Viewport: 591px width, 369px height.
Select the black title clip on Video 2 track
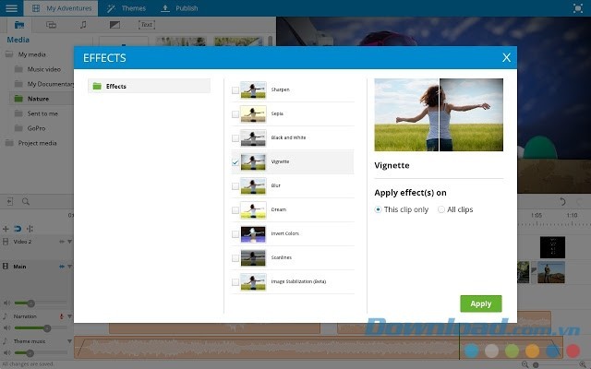(x=552, y=247)
